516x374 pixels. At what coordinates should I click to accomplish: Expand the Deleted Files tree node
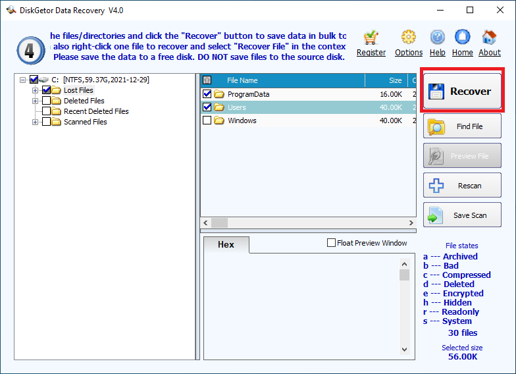(x=35, y=101)
